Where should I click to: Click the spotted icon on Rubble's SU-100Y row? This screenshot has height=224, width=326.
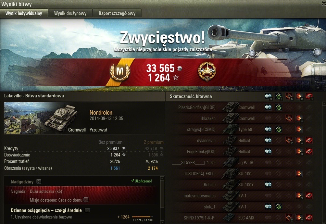click(x=268, y=184)
